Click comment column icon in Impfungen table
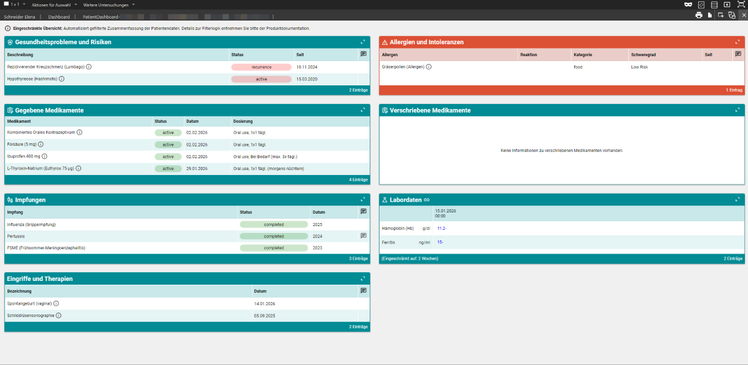Image resolution: width=748 pixels, height=365 pixels. pyautogui.click(x=363, y=212)
